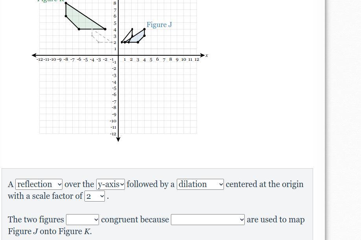
Task: Open the 'y-axis' selection dropdown
Action: point(110,184)
